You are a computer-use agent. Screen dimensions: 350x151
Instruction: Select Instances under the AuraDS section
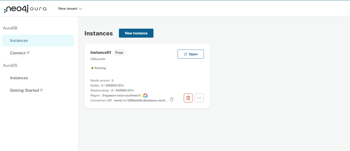pyautogui.click(x=19, y=78)
